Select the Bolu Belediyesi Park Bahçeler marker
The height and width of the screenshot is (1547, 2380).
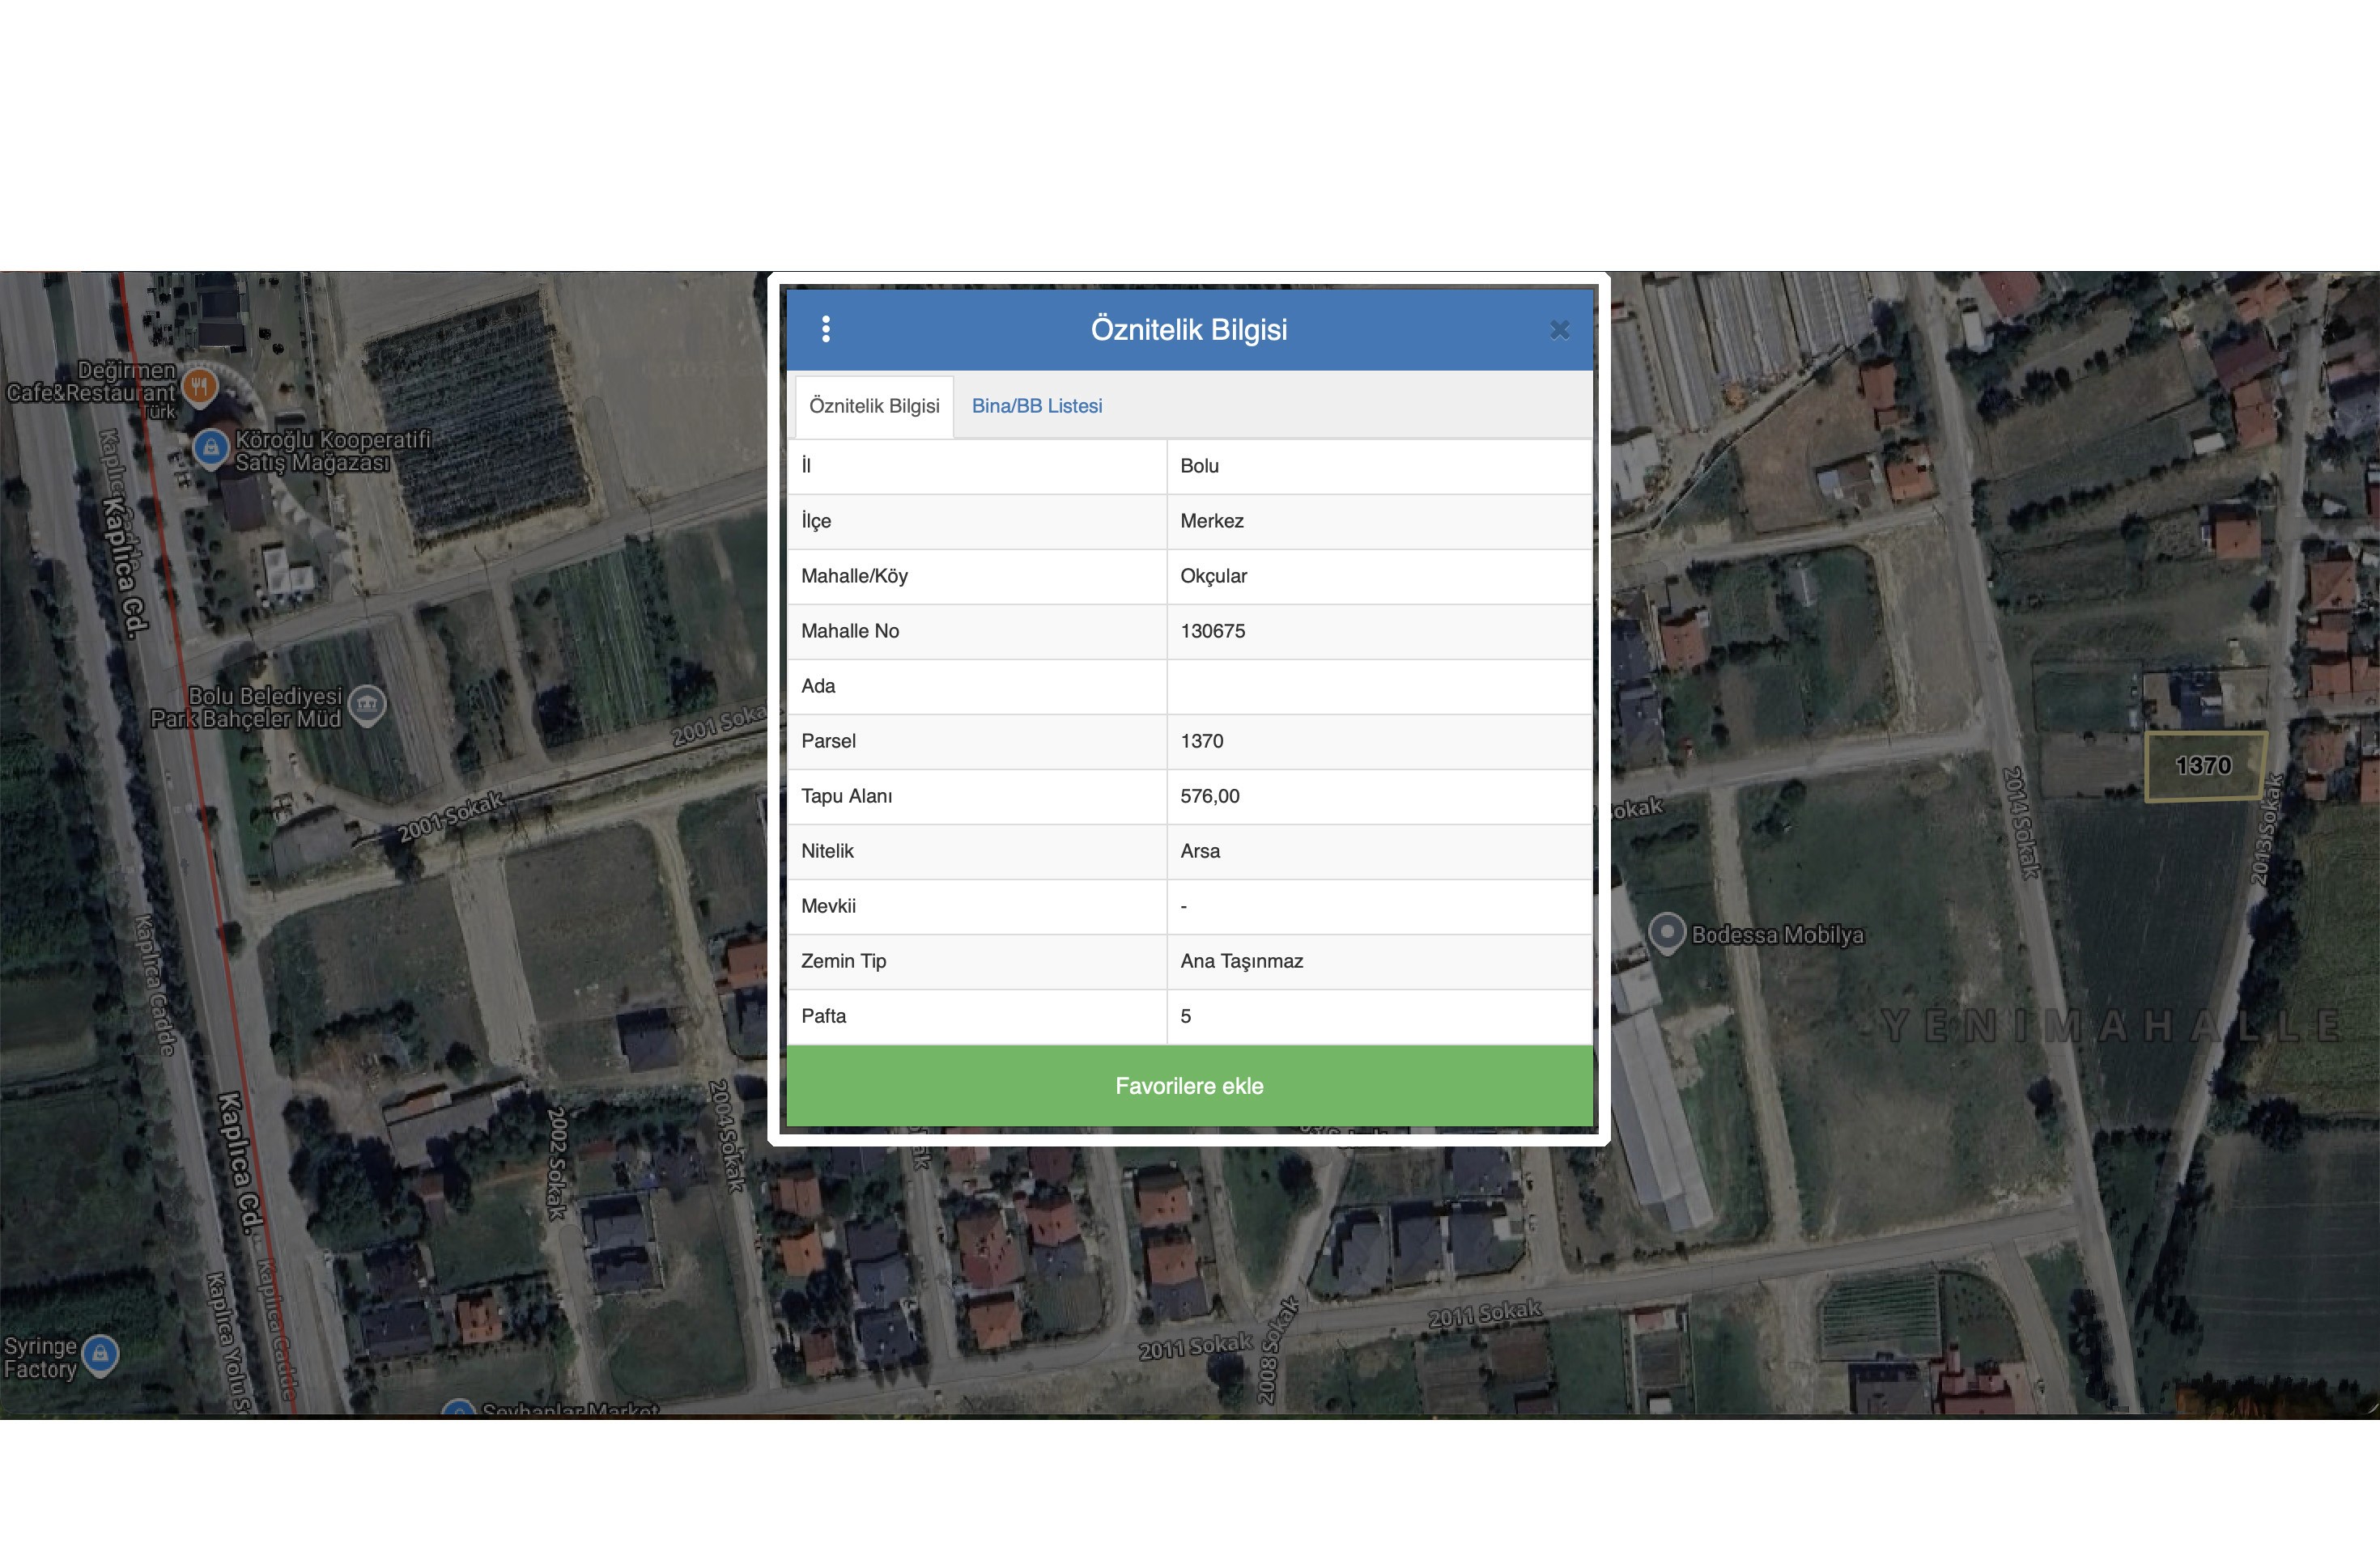coord(367,705)
